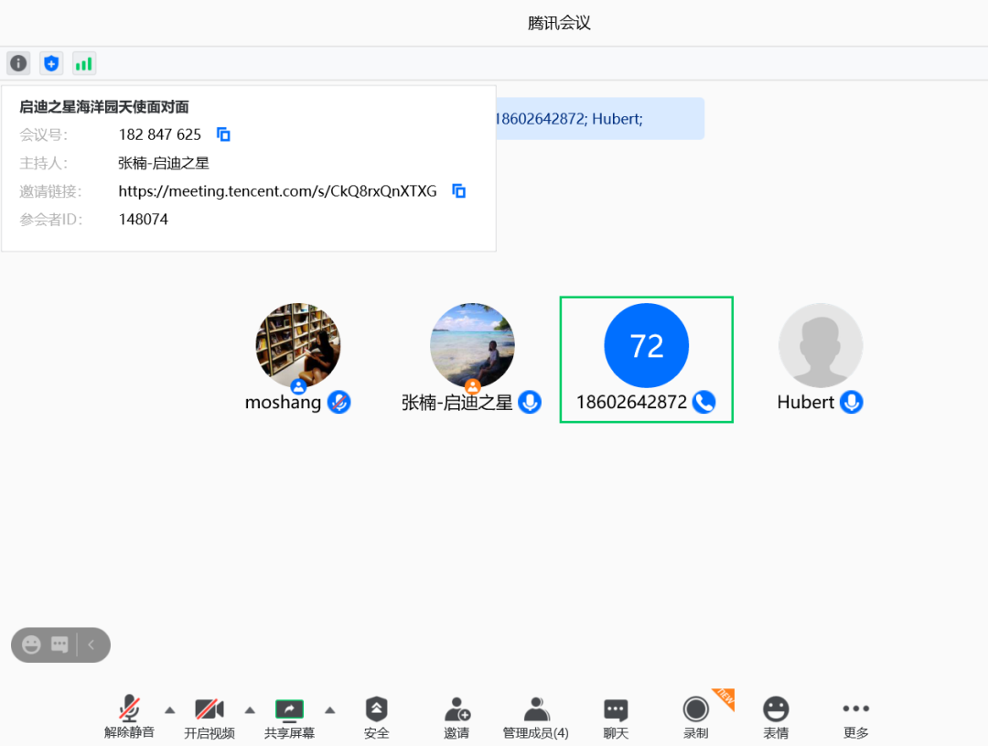Click the invite link meeting.tencent.com URL
Viewport: 988px width, 746px height.
click(277, 191)
